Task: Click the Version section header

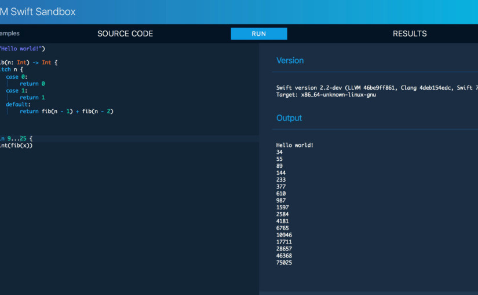Action: click(x=290, y=60)
